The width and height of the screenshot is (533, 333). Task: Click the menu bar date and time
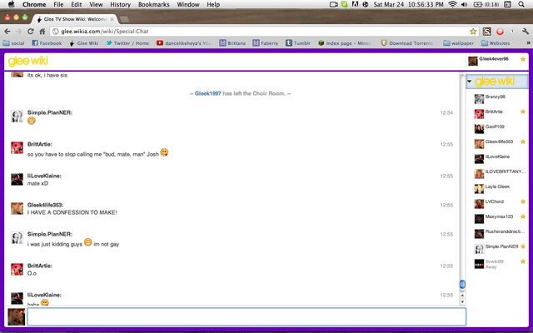tap(409, 4)
